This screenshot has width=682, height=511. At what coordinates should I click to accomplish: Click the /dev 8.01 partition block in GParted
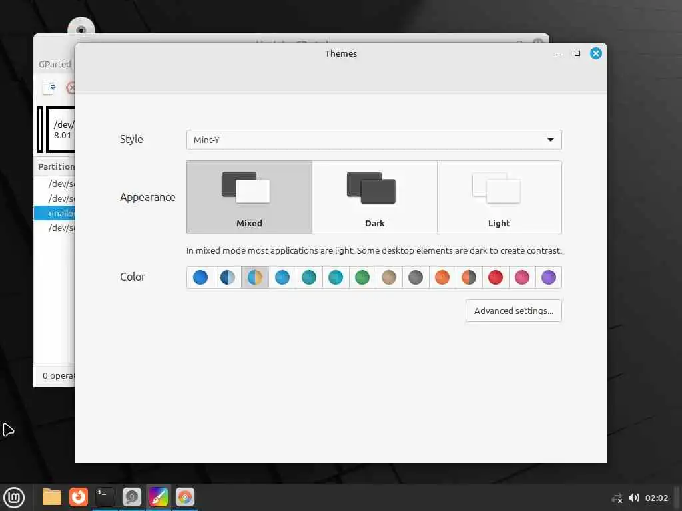click(x=61, y=130)
